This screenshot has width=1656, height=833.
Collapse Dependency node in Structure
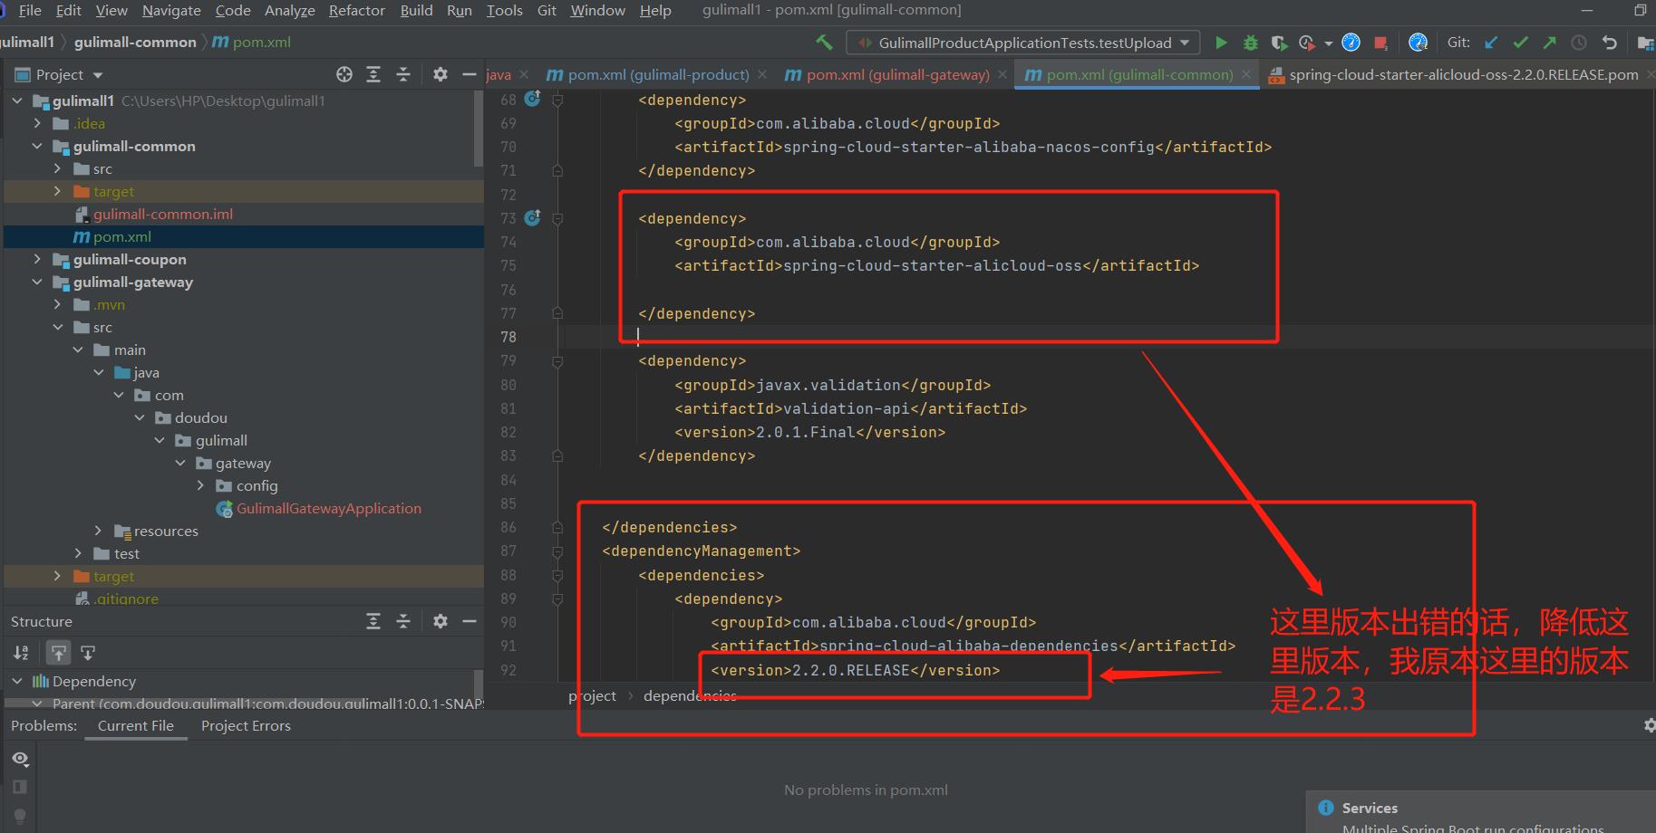(x=17, y=681)
